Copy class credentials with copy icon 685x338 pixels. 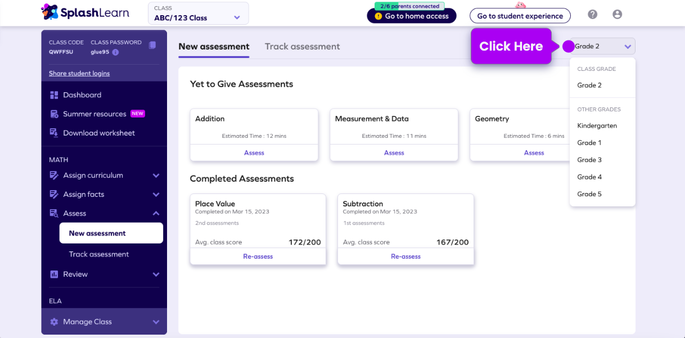click(152, 45)
